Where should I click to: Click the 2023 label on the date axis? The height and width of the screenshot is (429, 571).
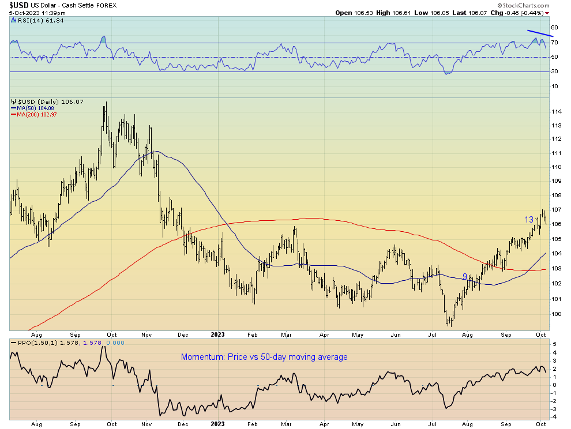point(218,334)
